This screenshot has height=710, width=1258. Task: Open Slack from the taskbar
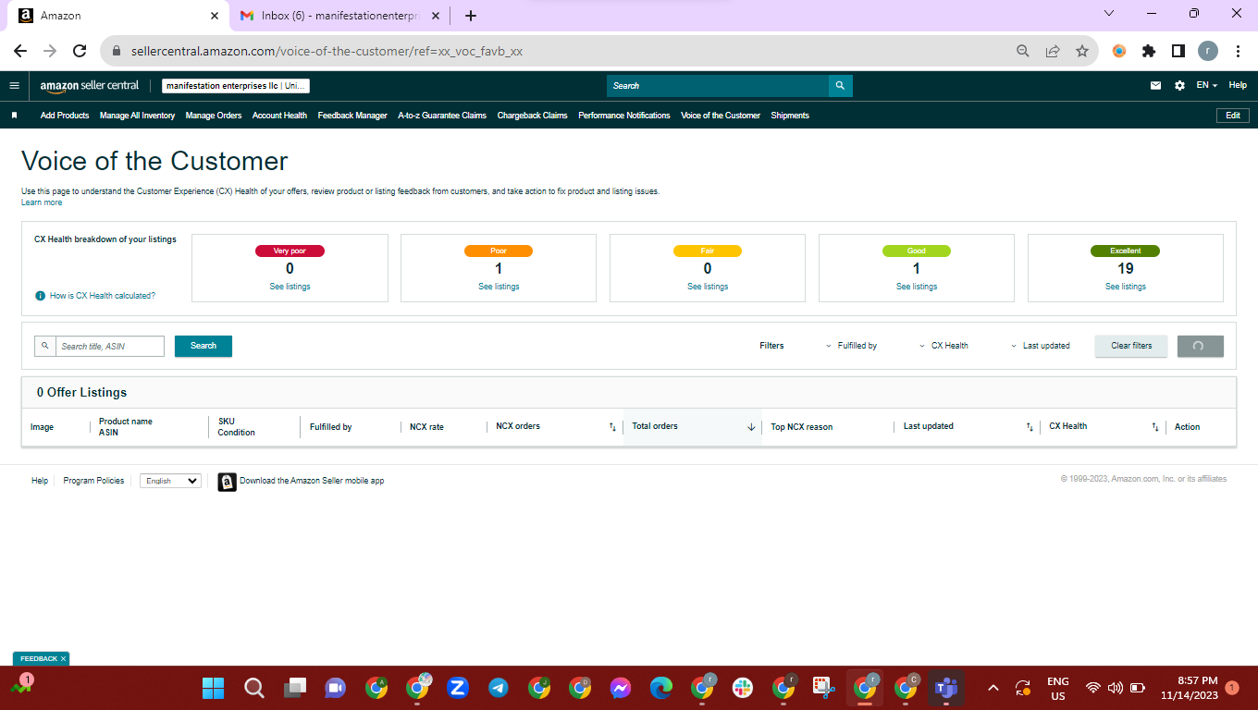pos(742,688)
